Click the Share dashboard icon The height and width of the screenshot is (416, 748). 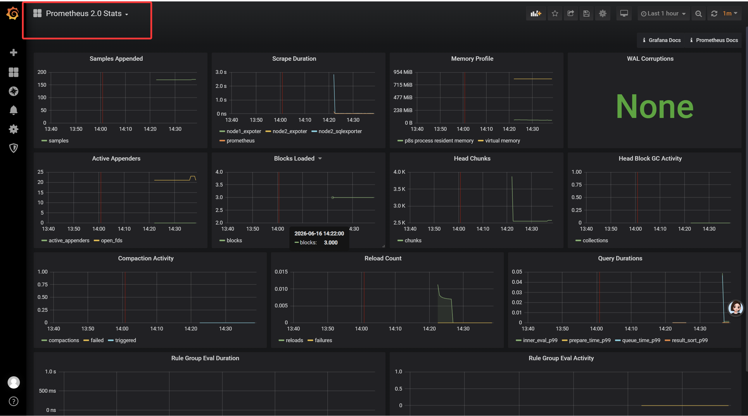click(571, 13)
